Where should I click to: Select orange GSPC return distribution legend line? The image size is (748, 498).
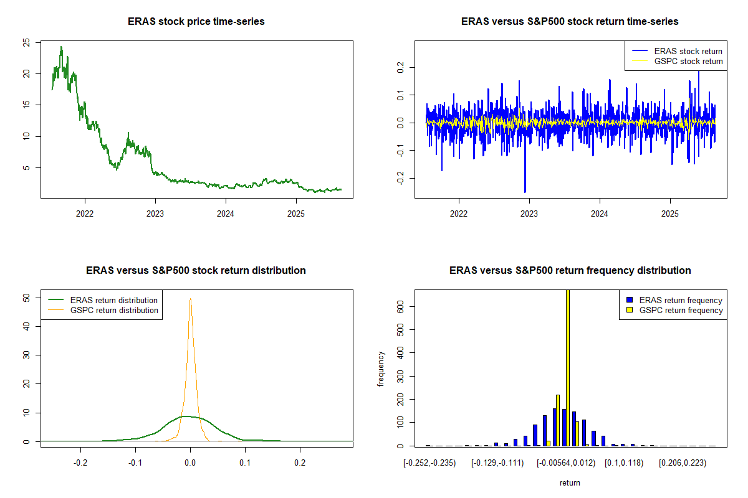(56, 310)
